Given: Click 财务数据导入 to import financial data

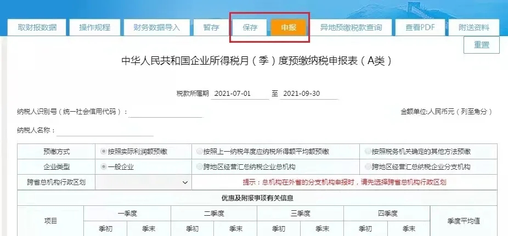Looking at the screenshot, I should pos(156,27).
